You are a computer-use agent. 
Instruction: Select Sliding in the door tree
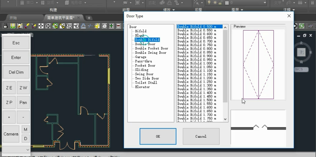point(142,70)
